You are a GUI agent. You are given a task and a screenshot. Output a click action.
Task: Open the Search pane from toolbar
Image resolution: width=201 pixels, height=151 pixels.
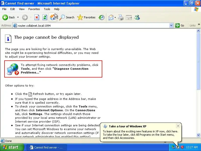pyautogui.click(x=67, y=17)
